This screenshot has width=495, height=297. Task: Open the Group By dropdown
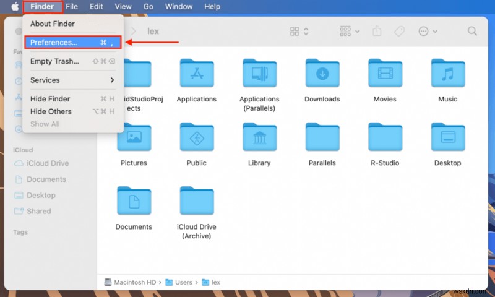pos(350,31)
